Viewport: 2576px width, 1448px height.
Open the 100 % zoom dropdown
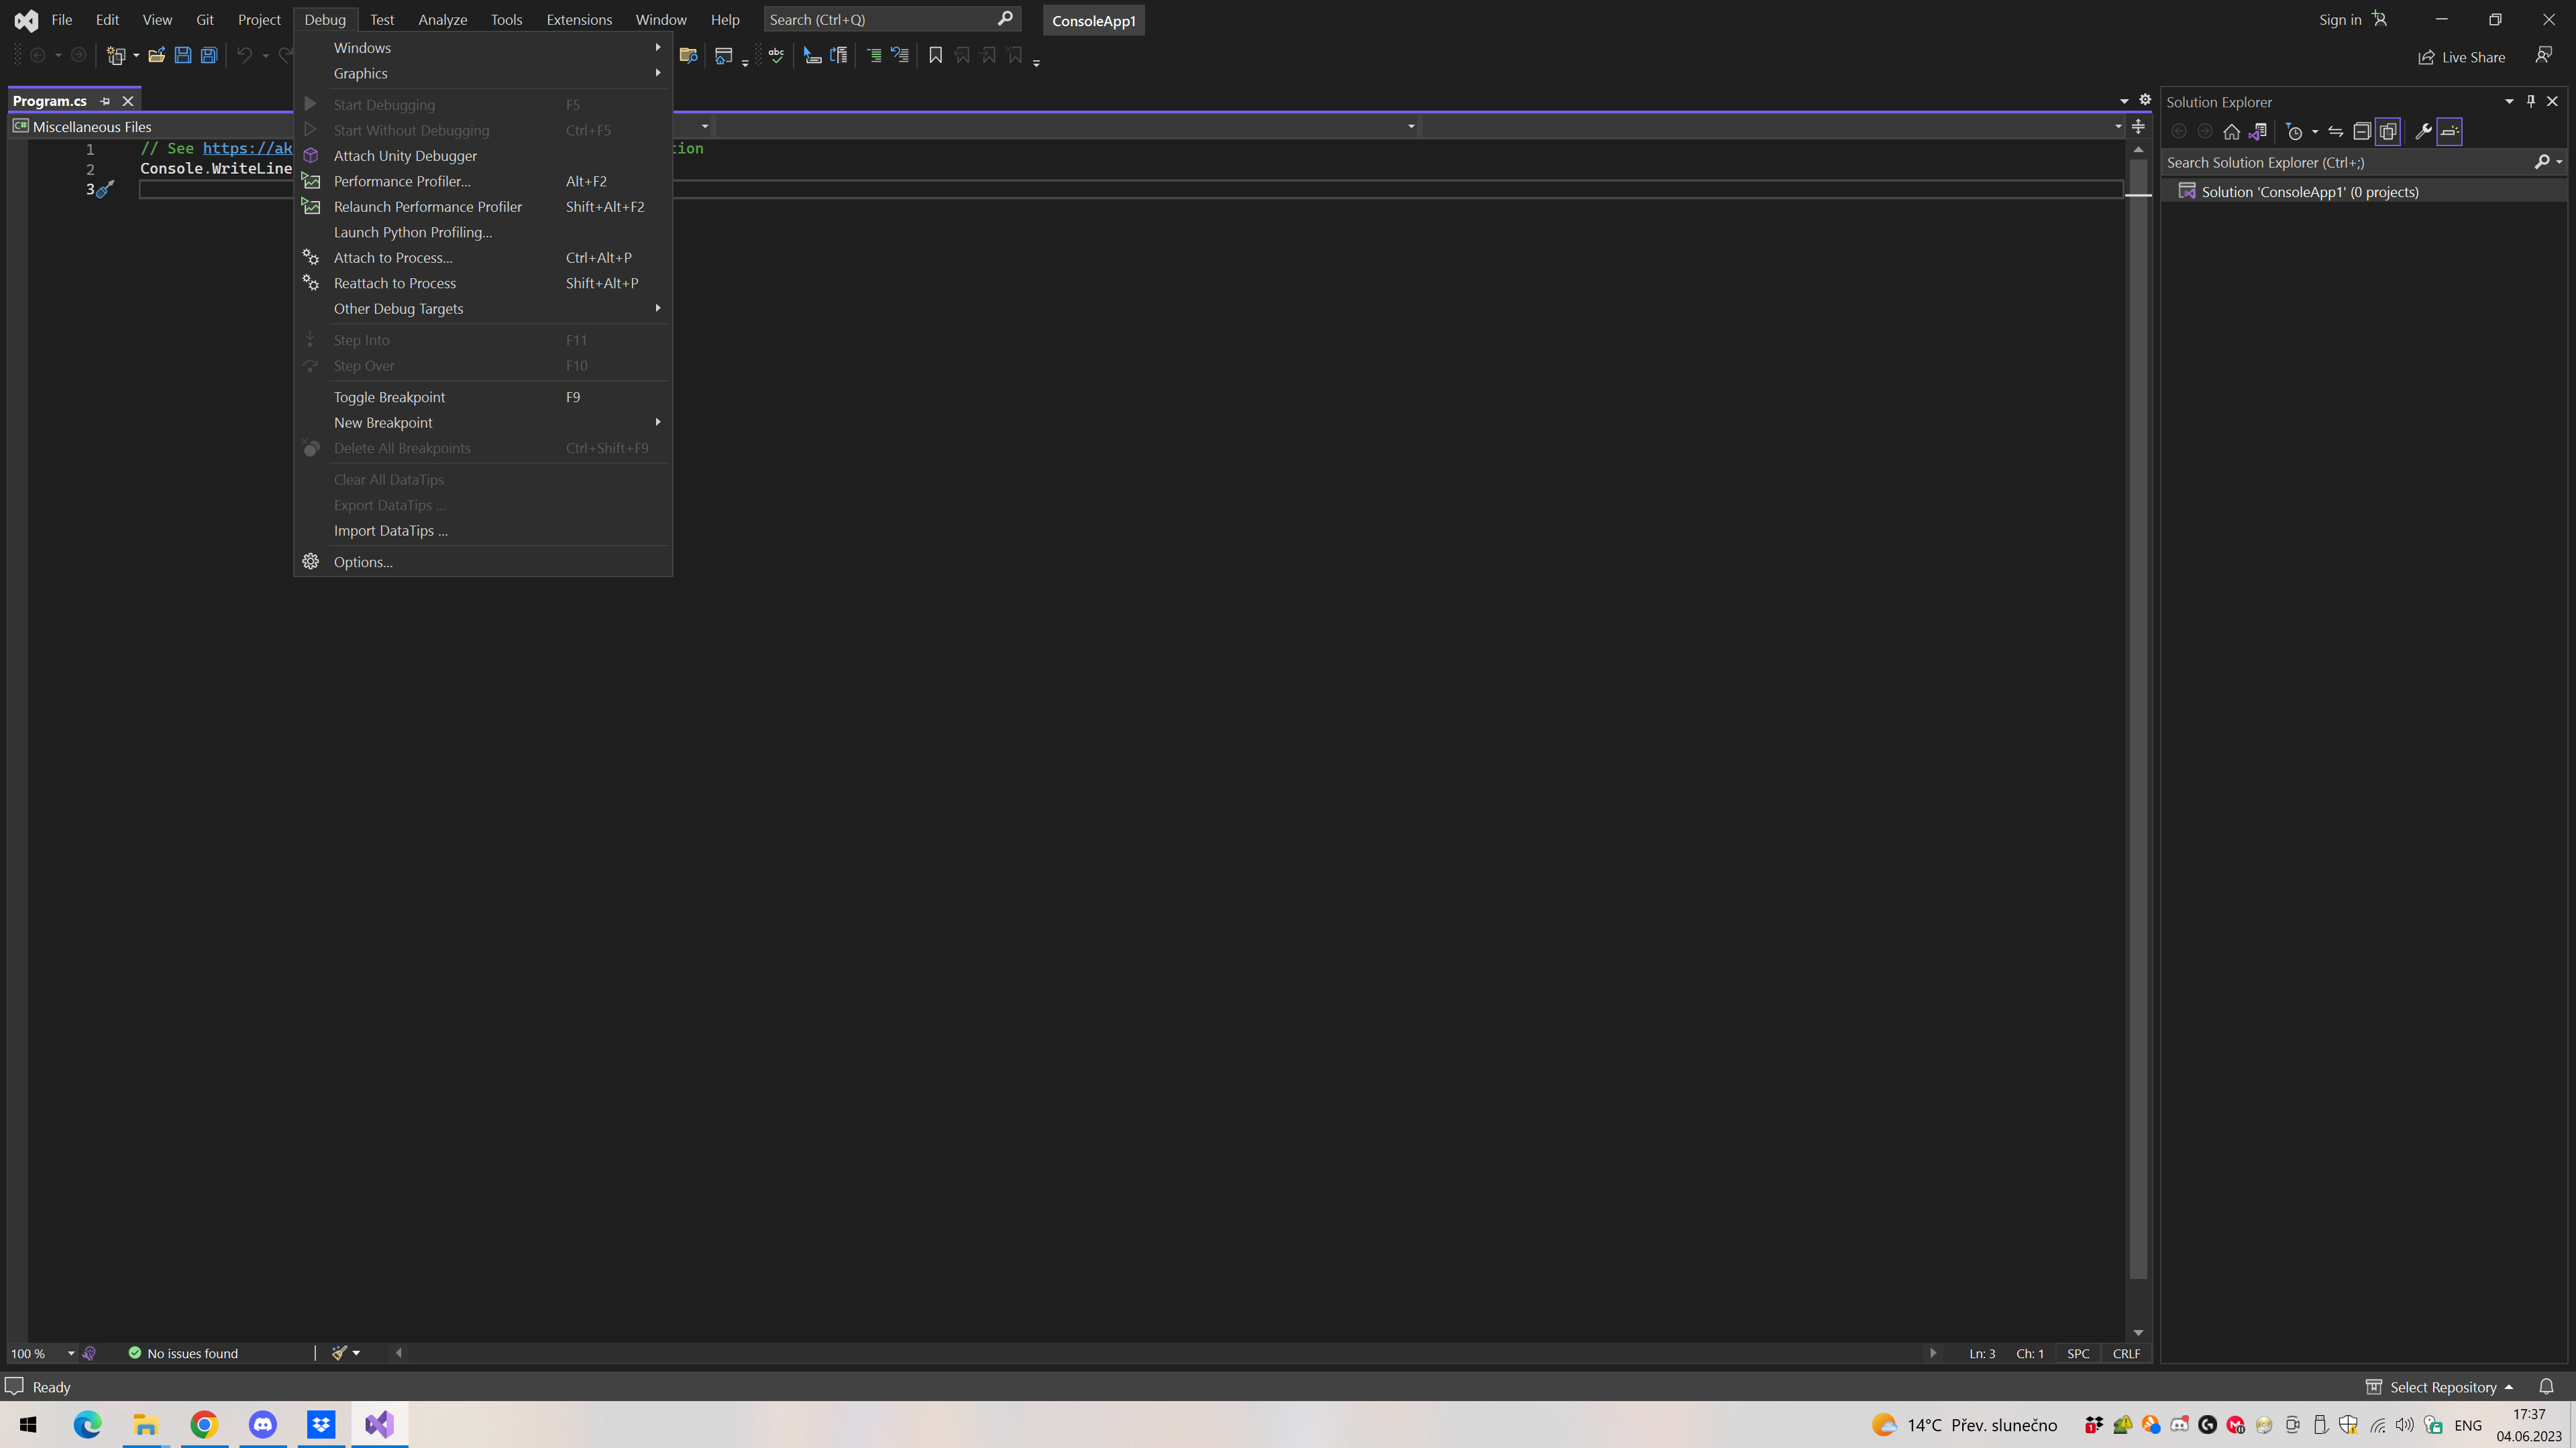click(x=71, y=1353)
